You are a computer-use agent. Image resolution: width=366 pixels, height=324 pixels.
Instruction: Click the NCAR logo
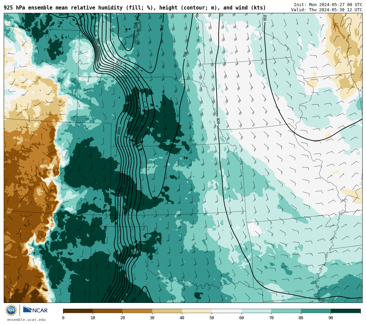(x=35, y=310)
